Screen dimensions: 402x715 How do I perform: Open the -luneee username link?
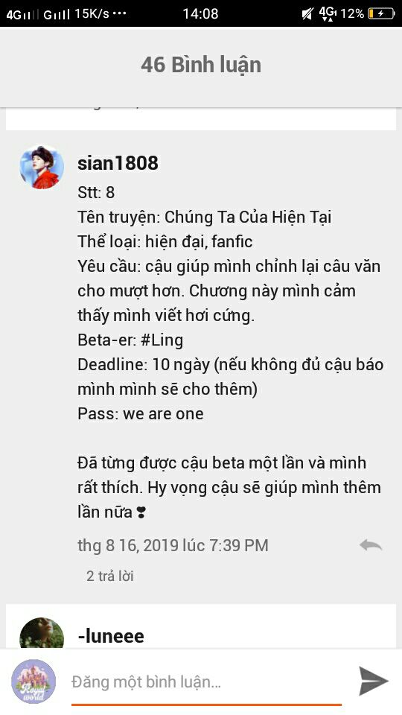click(x=111, y=635)
